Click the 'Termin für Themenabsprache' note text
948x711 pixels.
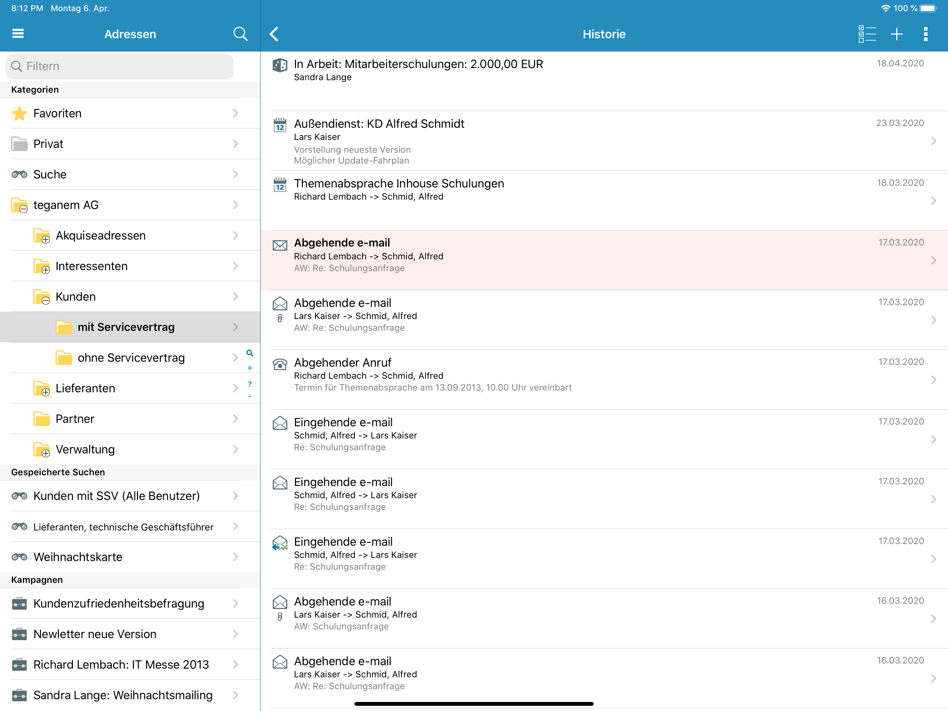click(x=432, y=388)
